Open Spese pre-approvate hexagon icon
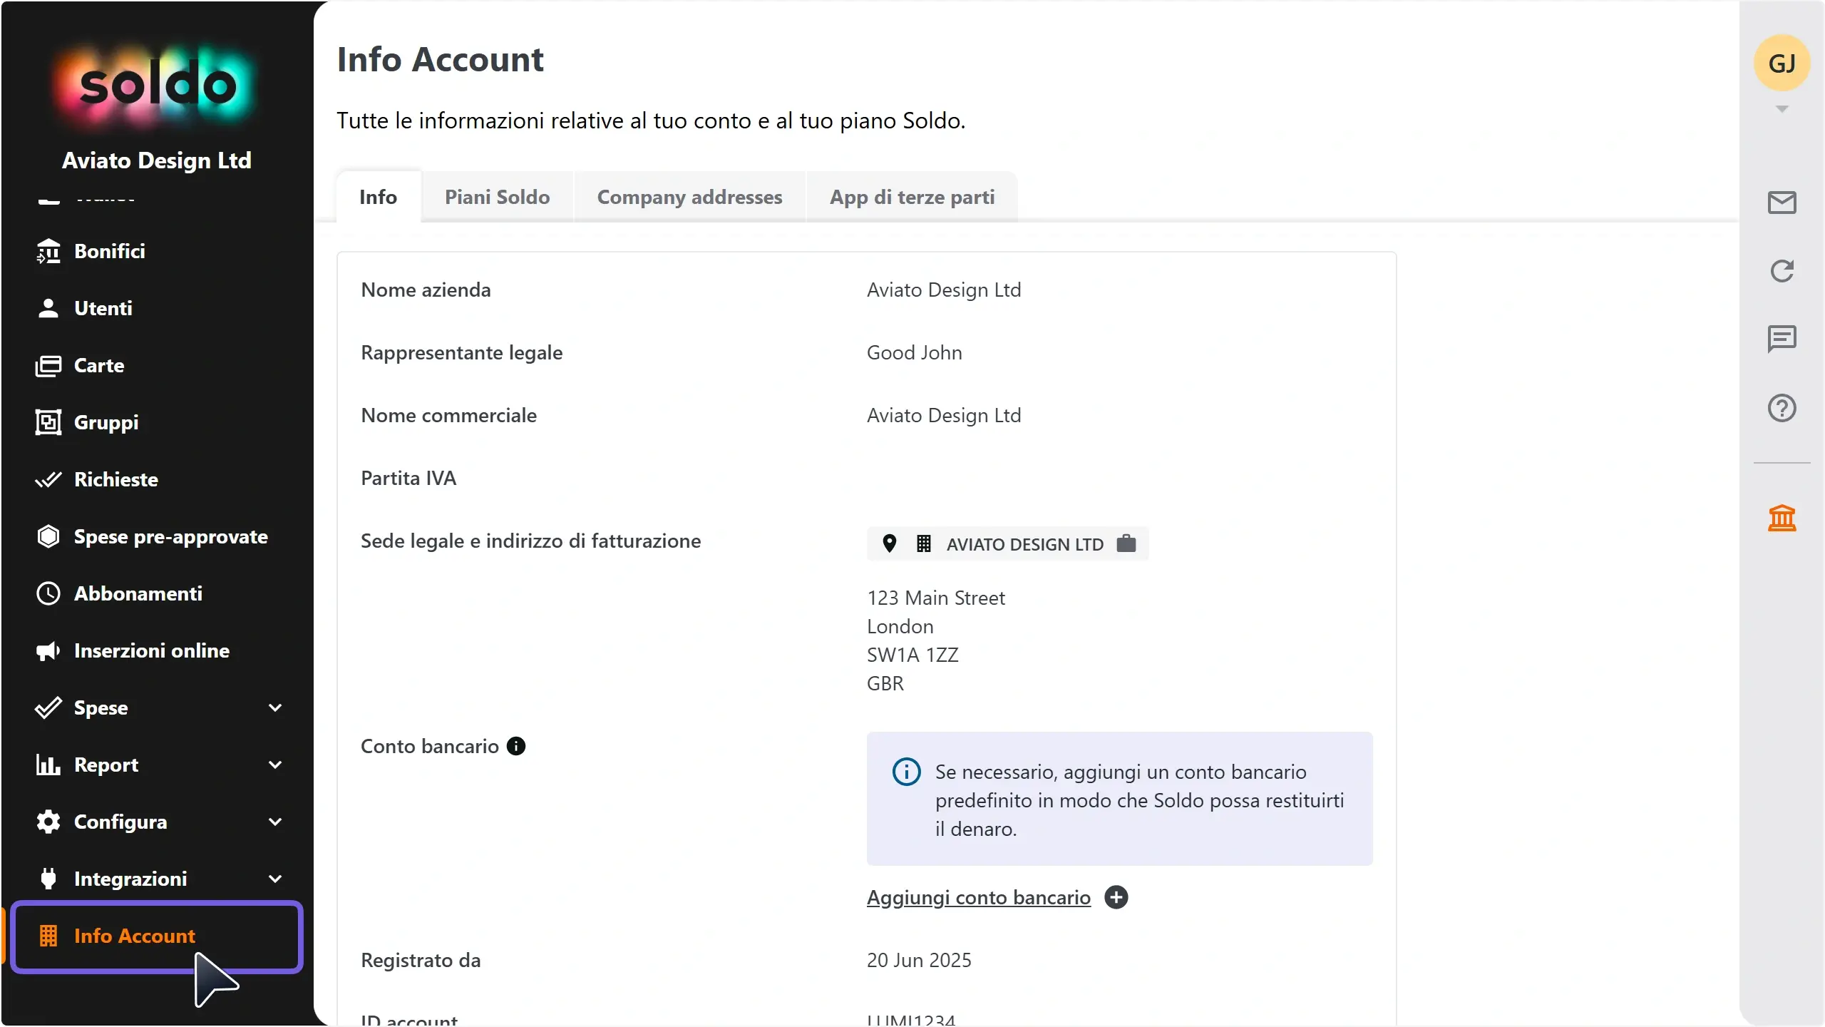1825x1027 pixels. point(48,536)
